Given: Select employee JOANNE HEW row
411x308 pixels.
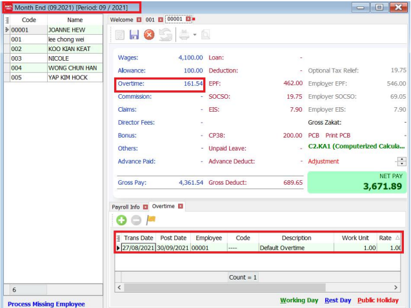Looking at the screenshot, I should [x=54, y=30].
